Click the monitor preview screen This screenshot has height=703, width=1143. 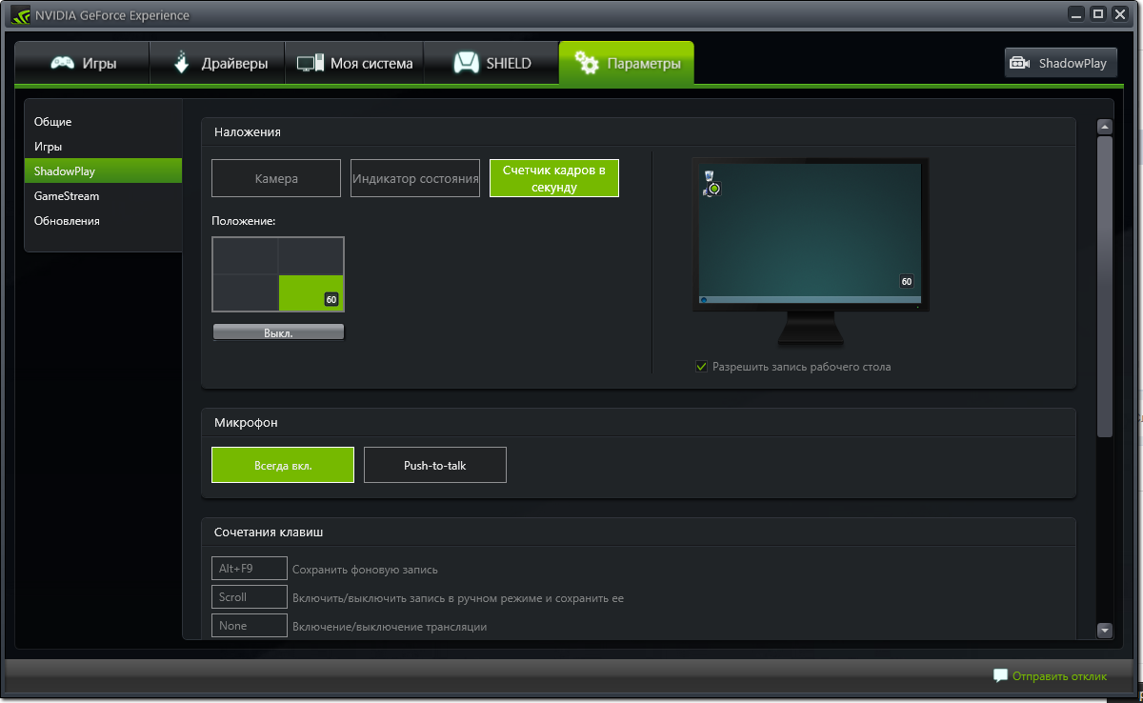click(x=810, y=233)
